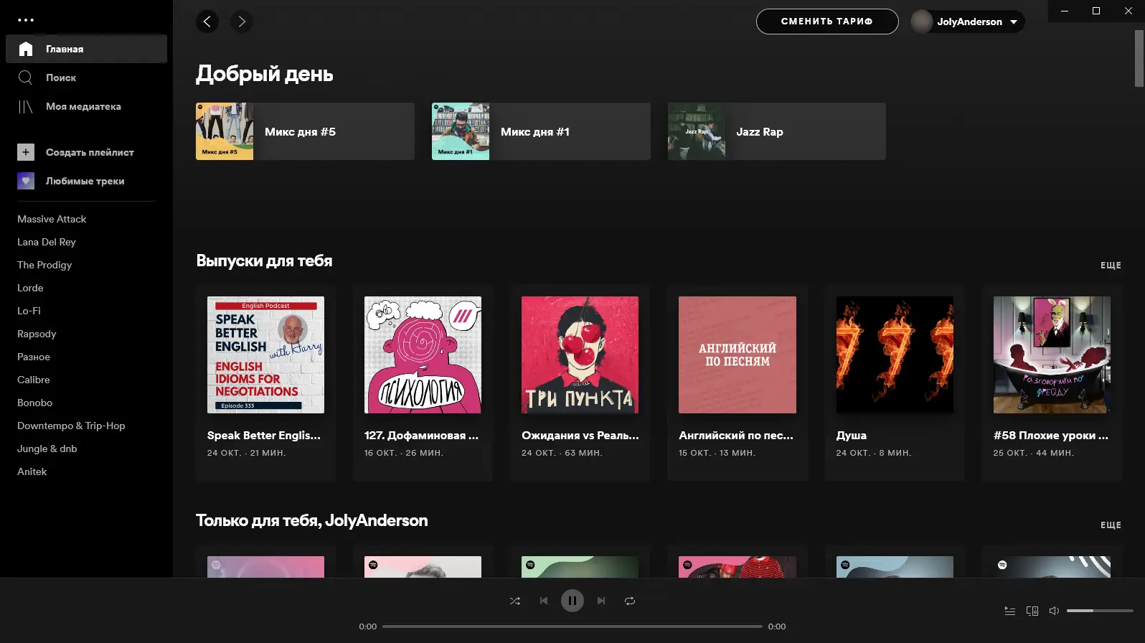Click the JolyAnderson profile avatar
The height and width of the screenshot is (643, 1145).
pos(922,22)
